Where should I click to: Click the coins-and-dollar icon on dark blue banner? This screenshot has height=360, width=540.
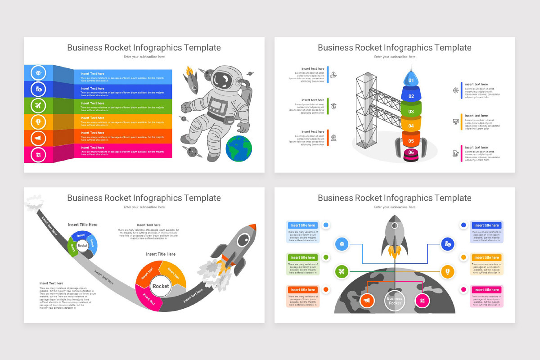coord(38,89)
